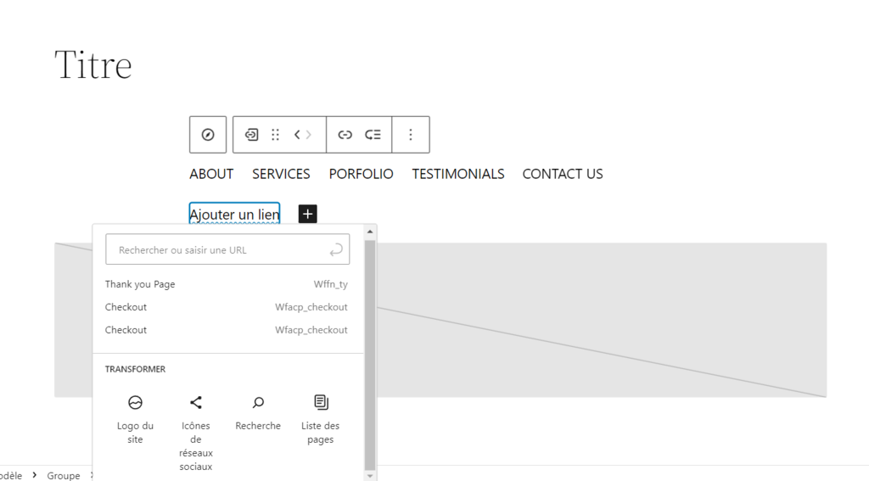This screenshot has width=869, height=481.
Task: Click the TESTIMONIALS menu item
Action: coord(457,174)
